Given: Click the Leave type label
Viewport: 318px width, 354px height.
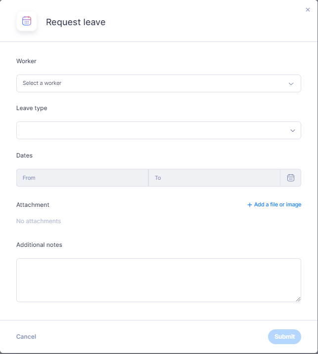Looking at the screenshot, I should pos(32,108).
